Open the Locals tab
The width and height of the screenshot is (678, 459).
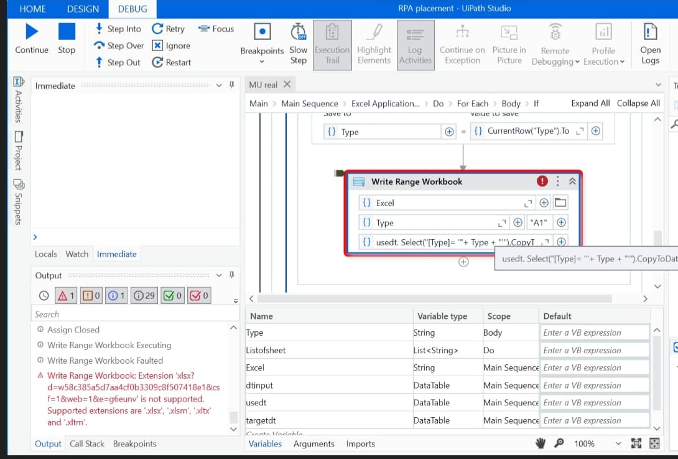click(46, 254)
